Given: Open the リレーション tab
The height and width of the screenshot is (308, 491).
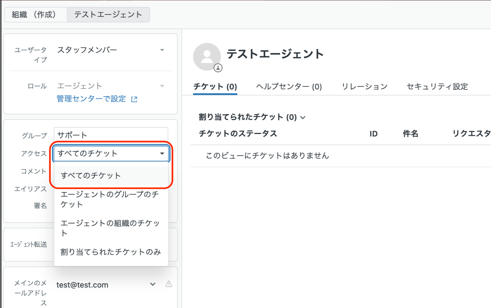Looking at the screenshot, I should [365, 87].
